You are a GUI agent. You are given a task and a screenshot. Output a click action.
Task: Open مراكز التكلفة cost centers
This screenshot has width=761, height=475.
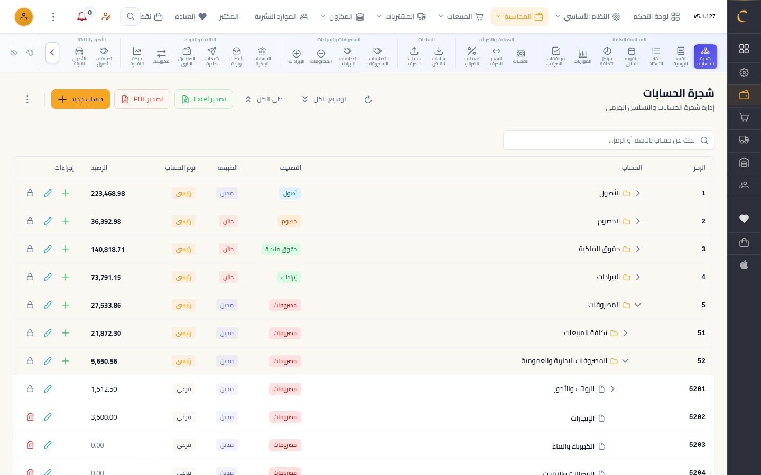(607, 56)
